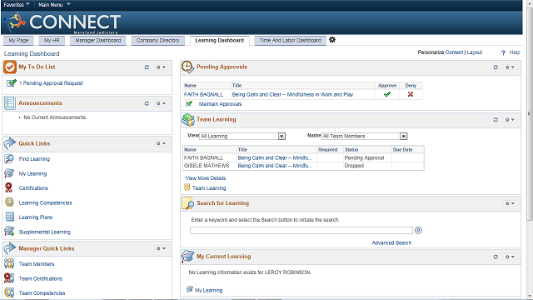The height and width of the screenshot is (300, 533).
Task: Approve Faith Bagnall's request with green checkmark
Action: coord(386,94)
